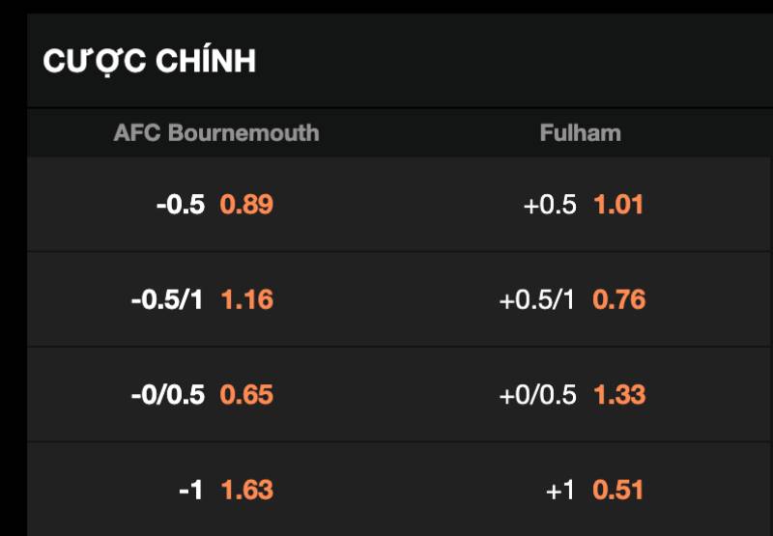Screen dimensions: 773x536
Task: Pick the 1.16 odds value
Action: click(246, 299)
